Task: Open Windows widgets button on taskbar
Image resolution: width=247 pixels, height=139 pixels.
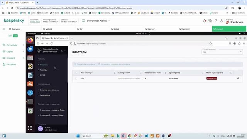Action: 4,136
